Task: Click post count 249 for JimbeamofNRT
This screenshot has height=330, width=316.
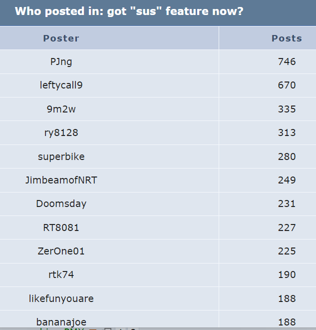Action: [287, 180]
